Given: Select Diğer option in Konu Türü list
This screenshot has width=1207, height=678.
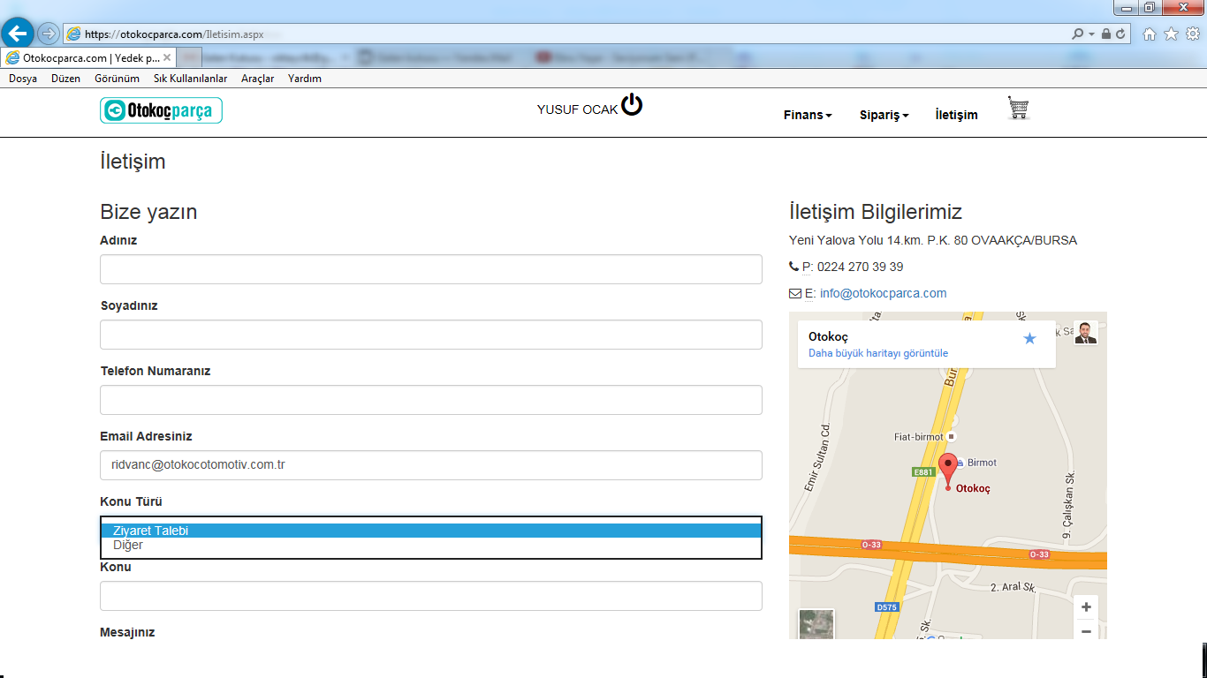Looking at the screenshot, I should click(431, 545).
